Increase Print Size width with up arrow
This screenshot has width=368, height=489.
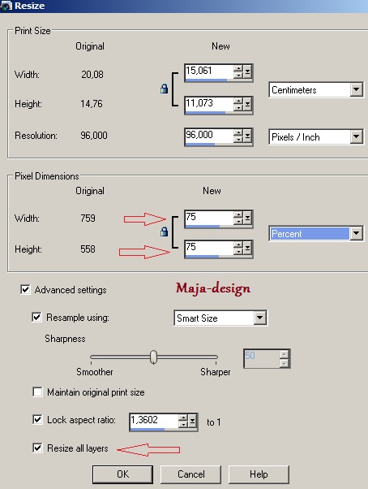238,68
